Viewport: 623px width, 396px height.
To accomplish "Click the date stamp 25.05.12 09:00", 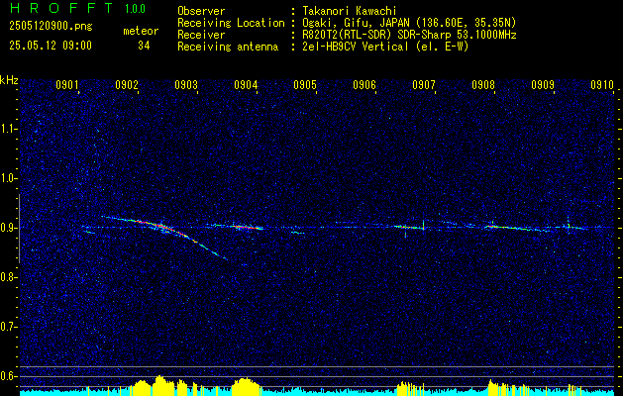I will [x=51, y=46].
